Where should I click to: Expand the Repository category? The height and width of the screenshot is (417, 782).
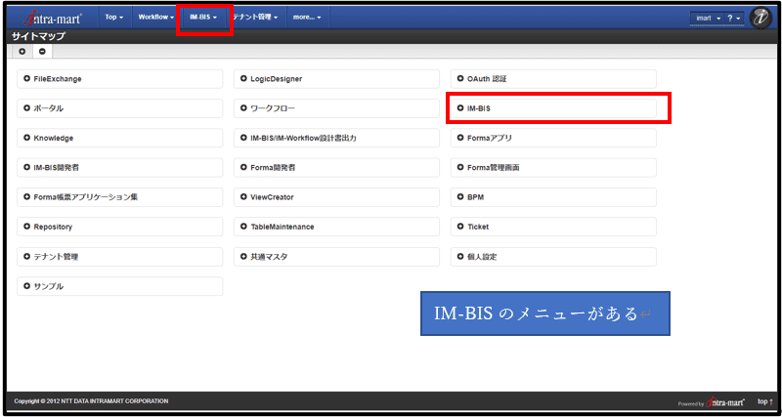119,227
